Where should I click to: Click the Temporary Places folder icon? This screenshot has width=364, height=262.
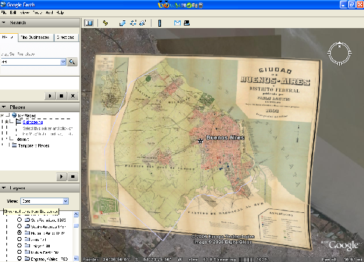[15, 145]
